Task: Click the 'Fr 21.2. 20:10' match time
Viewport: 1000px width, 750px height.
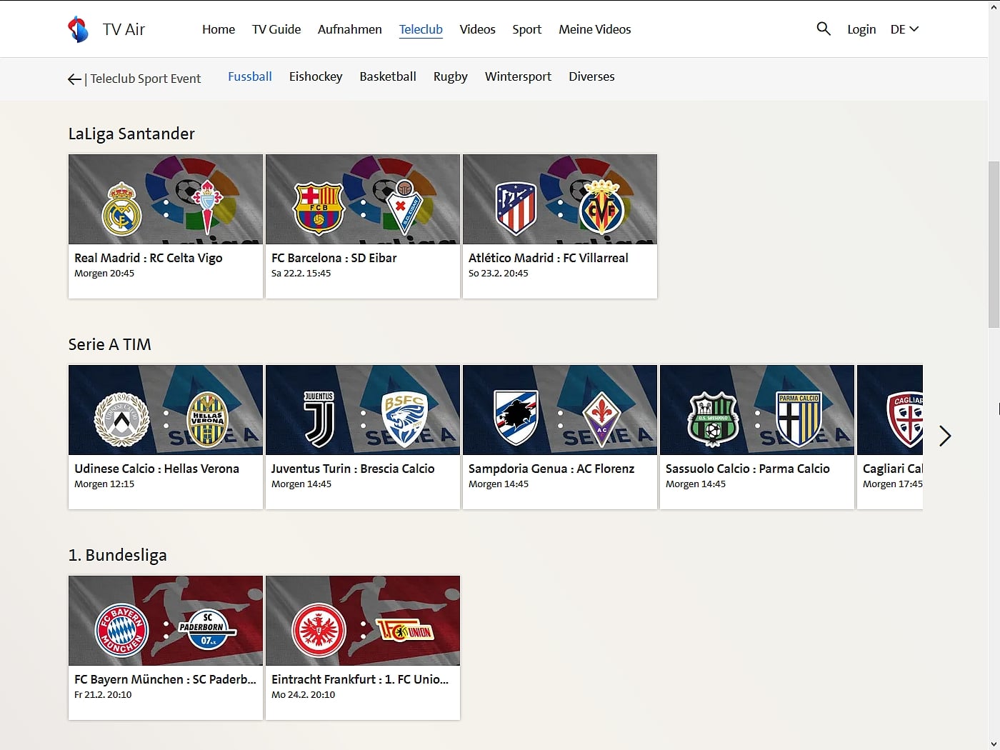Action: [x=103, y=695]
